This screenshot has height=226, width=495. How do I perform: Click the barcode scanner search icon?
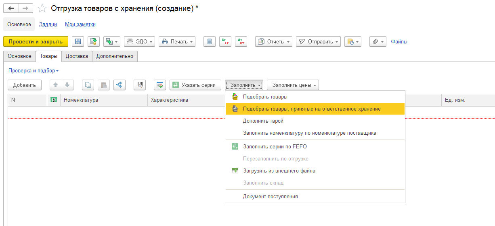coord(140,85)
